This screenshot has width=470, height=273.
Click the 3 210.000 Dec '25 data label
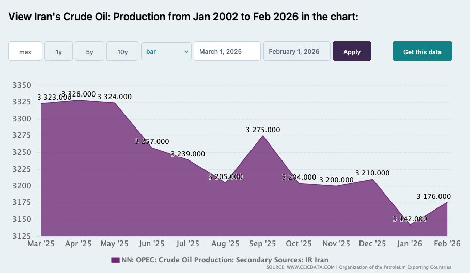(x=372, y=173)
